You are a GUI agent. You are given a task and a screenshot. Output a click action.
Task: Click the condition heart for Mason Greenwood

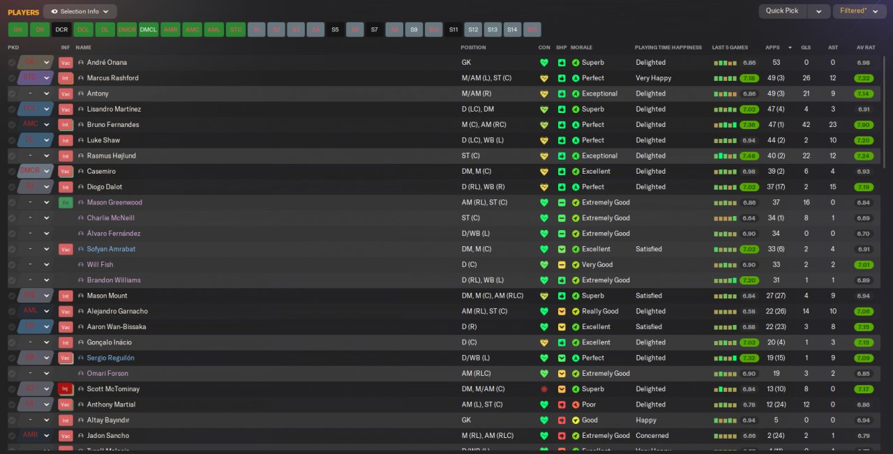point(544,203)
